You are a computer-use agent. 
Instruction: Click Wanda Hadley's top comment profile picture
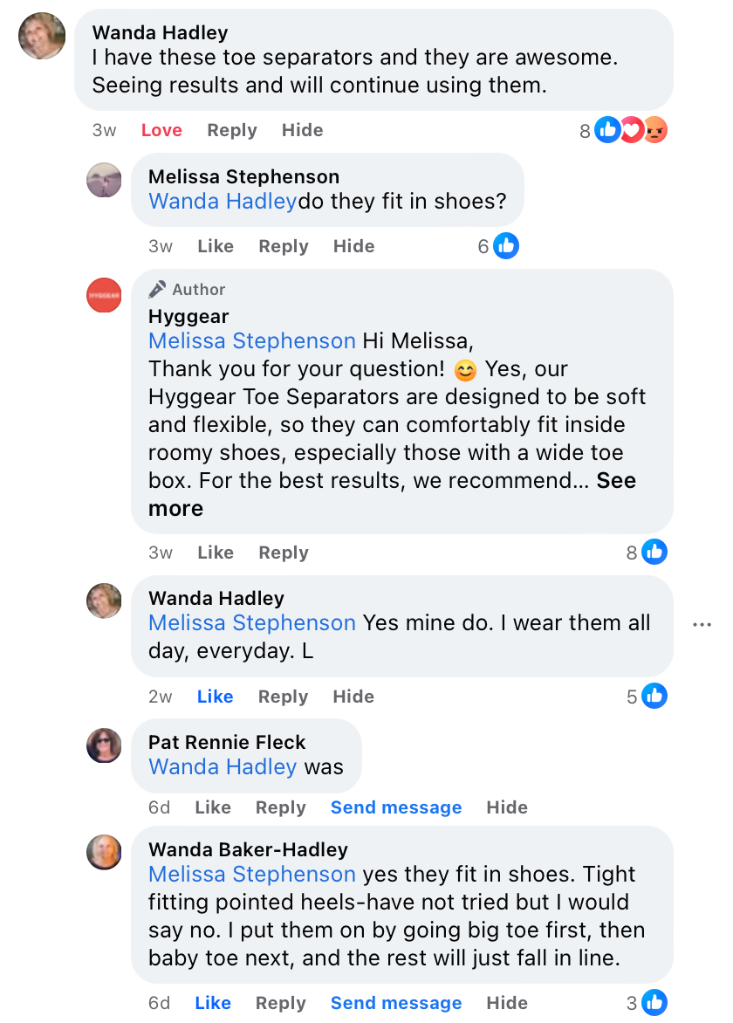[x=42, y=36]
